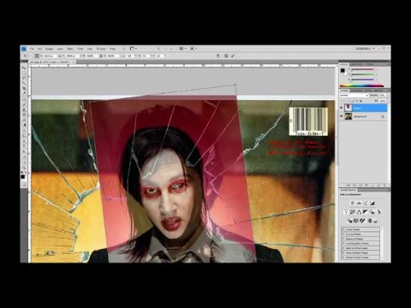Click the layer Opacity field
Viewport: 411px width, 308px height.
pyautogui.click(x=383, y=95)
